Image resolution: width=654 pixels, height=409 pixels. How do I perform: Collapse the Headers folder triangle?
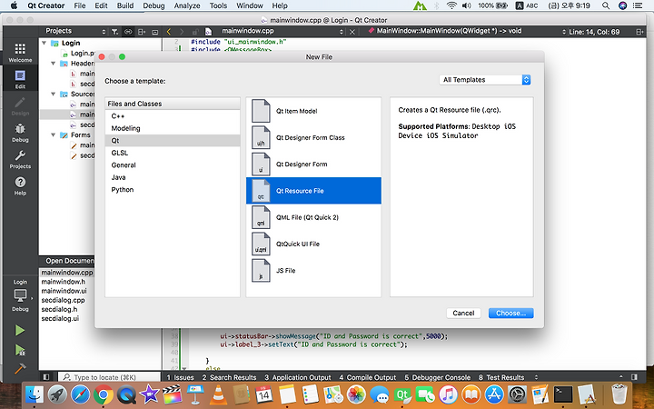click(x=53, y=63)
